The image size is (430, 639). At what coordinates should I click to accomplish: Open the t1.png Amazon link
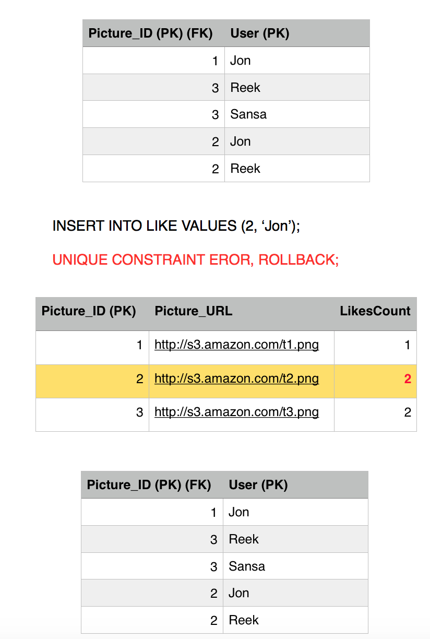pos(236,345)
